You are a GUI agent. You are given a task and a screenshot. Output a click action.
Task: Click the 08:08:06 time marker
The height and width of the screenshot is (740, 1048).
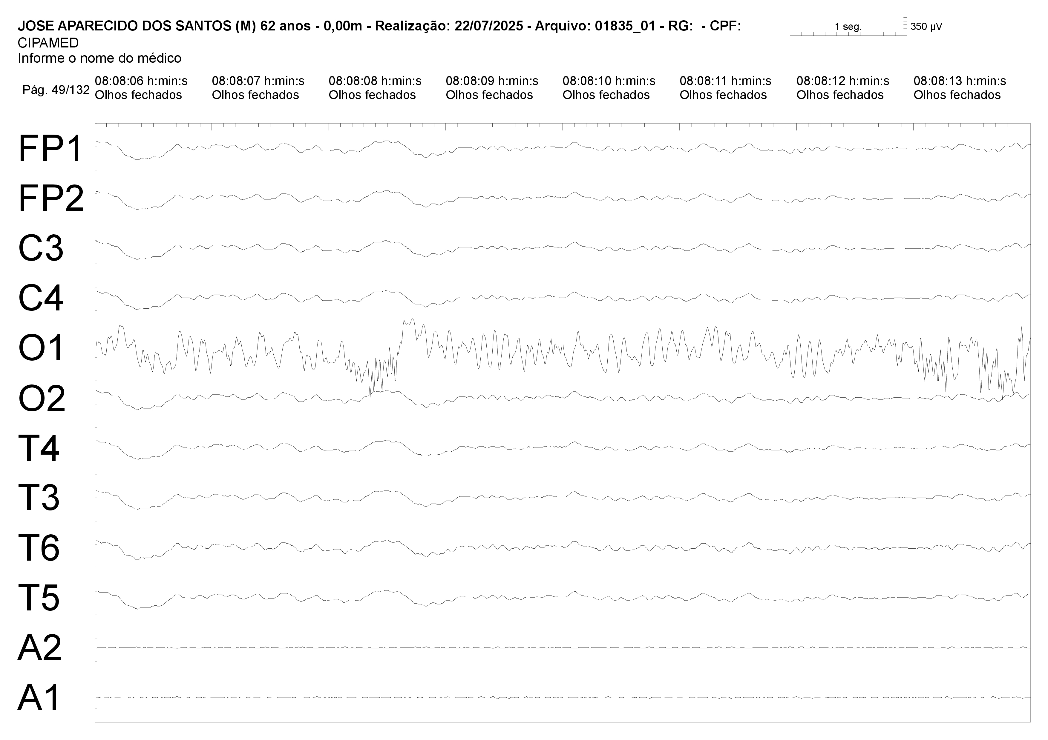pos(141,81)
